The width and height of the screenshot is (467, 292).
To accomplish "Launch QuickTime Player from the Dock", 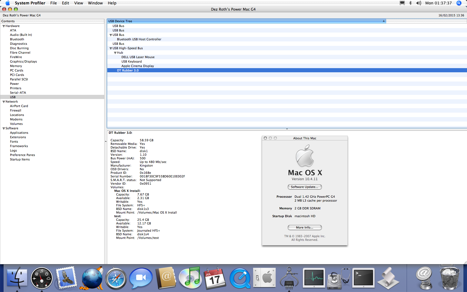I will tap(240, 278).
